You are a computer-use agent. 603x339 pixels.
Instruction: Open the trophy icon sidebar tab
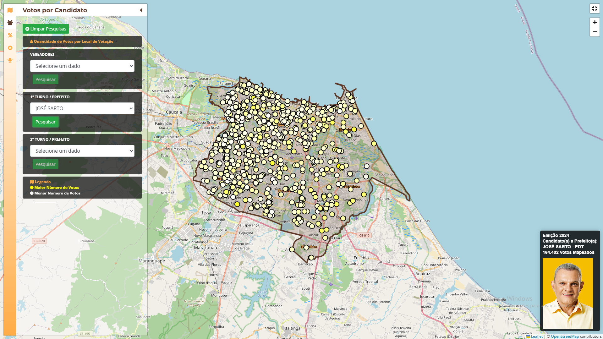pos(10,60)
